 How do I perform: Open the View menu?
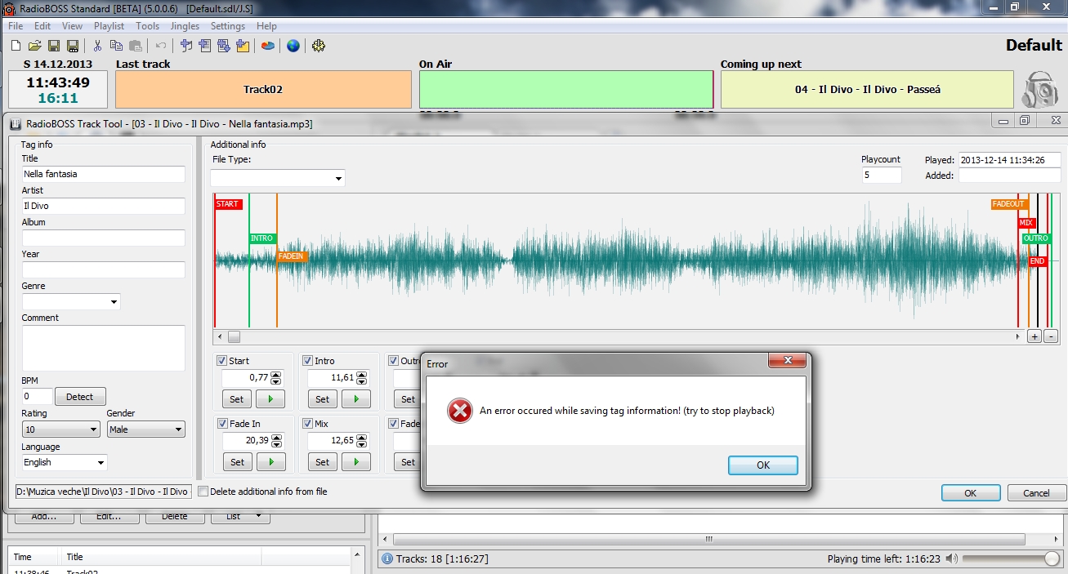click(72, 26)
